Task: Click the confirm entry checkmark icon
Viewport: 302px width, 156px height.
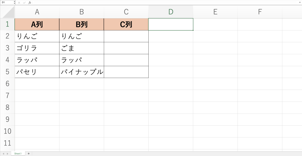Action: pyautogui.click(x=24, y=2)
